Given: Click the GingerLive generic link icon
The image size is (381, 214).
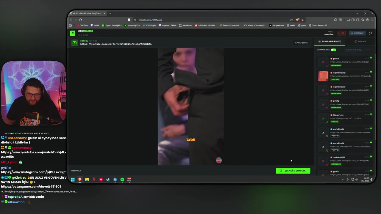Looking at the screenshot, I should 323,119.
